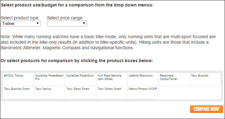This screenshot has height=119, width=225.
Task: Choose Kurt Road Machine (with inRide)
Action: click(x=112, y=79)
